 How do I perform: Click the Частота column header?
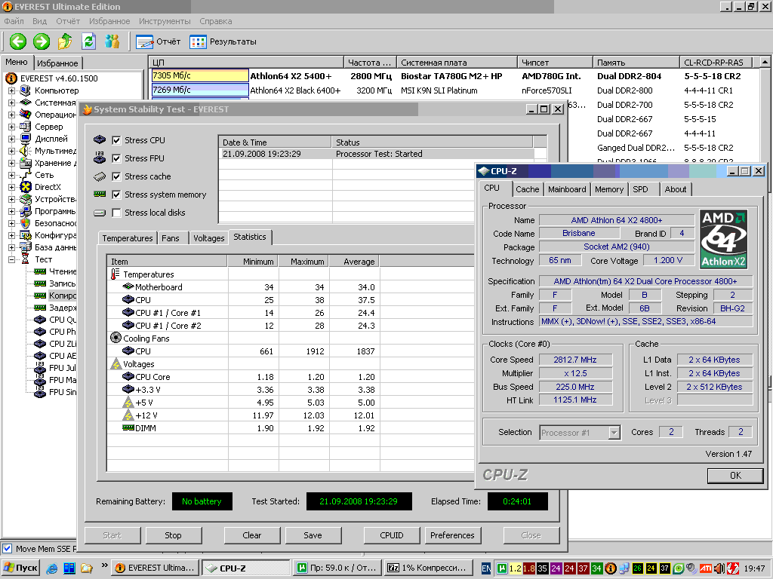point(370,63)
